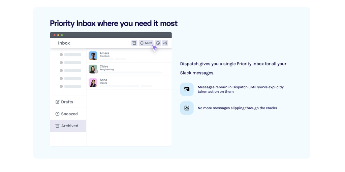The height and width of the screenshot is (172, 345).
Task: Click the Archived box icon in sidebar
Action: pos(57,126)
